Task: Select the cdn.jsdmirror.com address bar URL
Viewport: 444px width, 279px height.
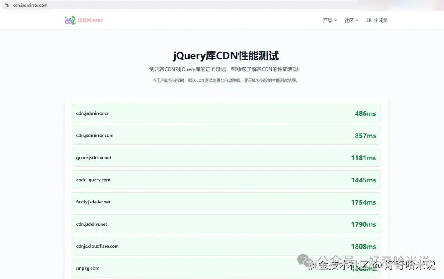Action: click(x=30, y=5)
